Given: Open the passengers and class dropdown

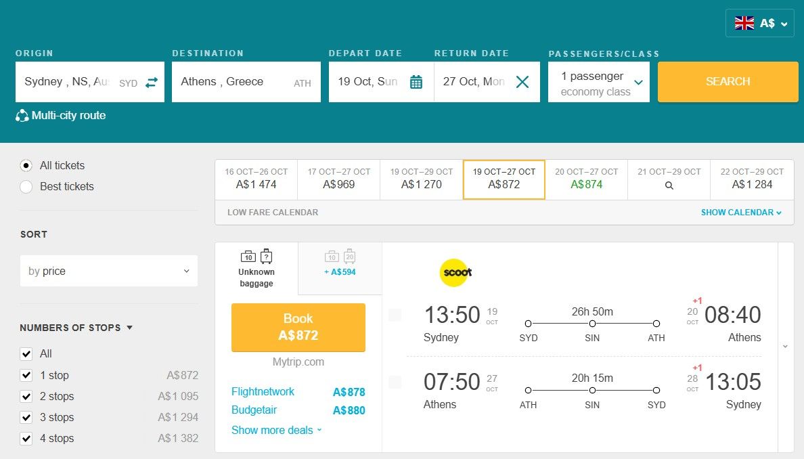Looking at the screenshot, I should pos(598,82).
